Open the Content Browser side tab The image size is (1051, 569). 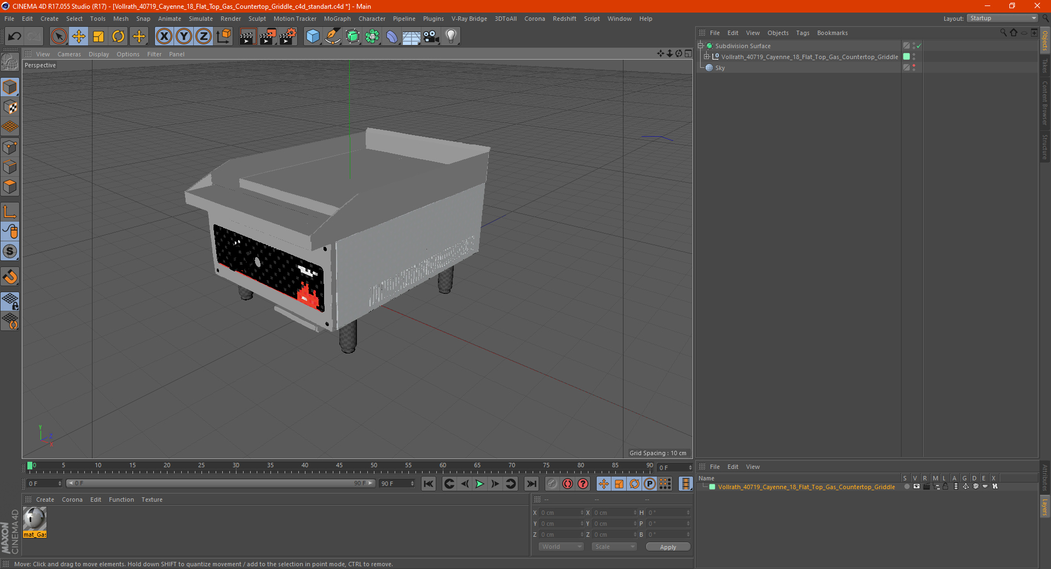coord(1045,103)
